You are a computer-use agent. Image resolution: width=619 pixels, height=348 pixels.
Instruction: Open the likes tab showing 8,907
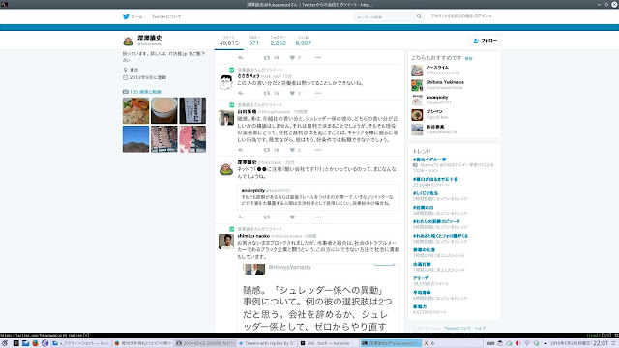coord(303,41)
